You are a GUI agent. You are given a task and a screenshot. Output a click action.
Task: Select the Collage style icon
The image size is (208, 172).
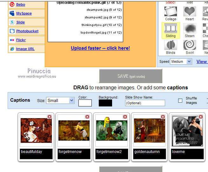(x=171, y=11)
